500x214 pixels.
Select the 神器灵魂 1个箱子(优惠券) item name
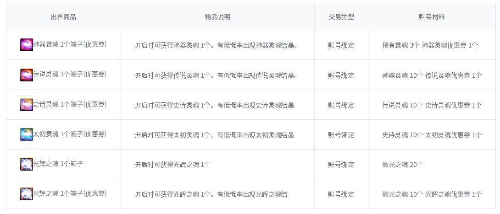(70, 44)
